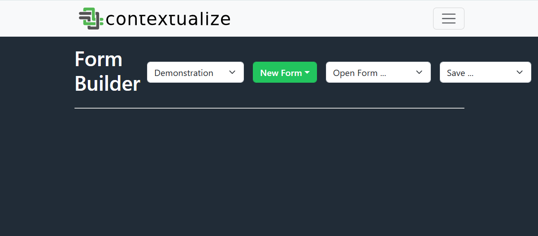Click the Save ... label text
The width and height of the screenshot is (538, 236).
click(x=460, y=73)
